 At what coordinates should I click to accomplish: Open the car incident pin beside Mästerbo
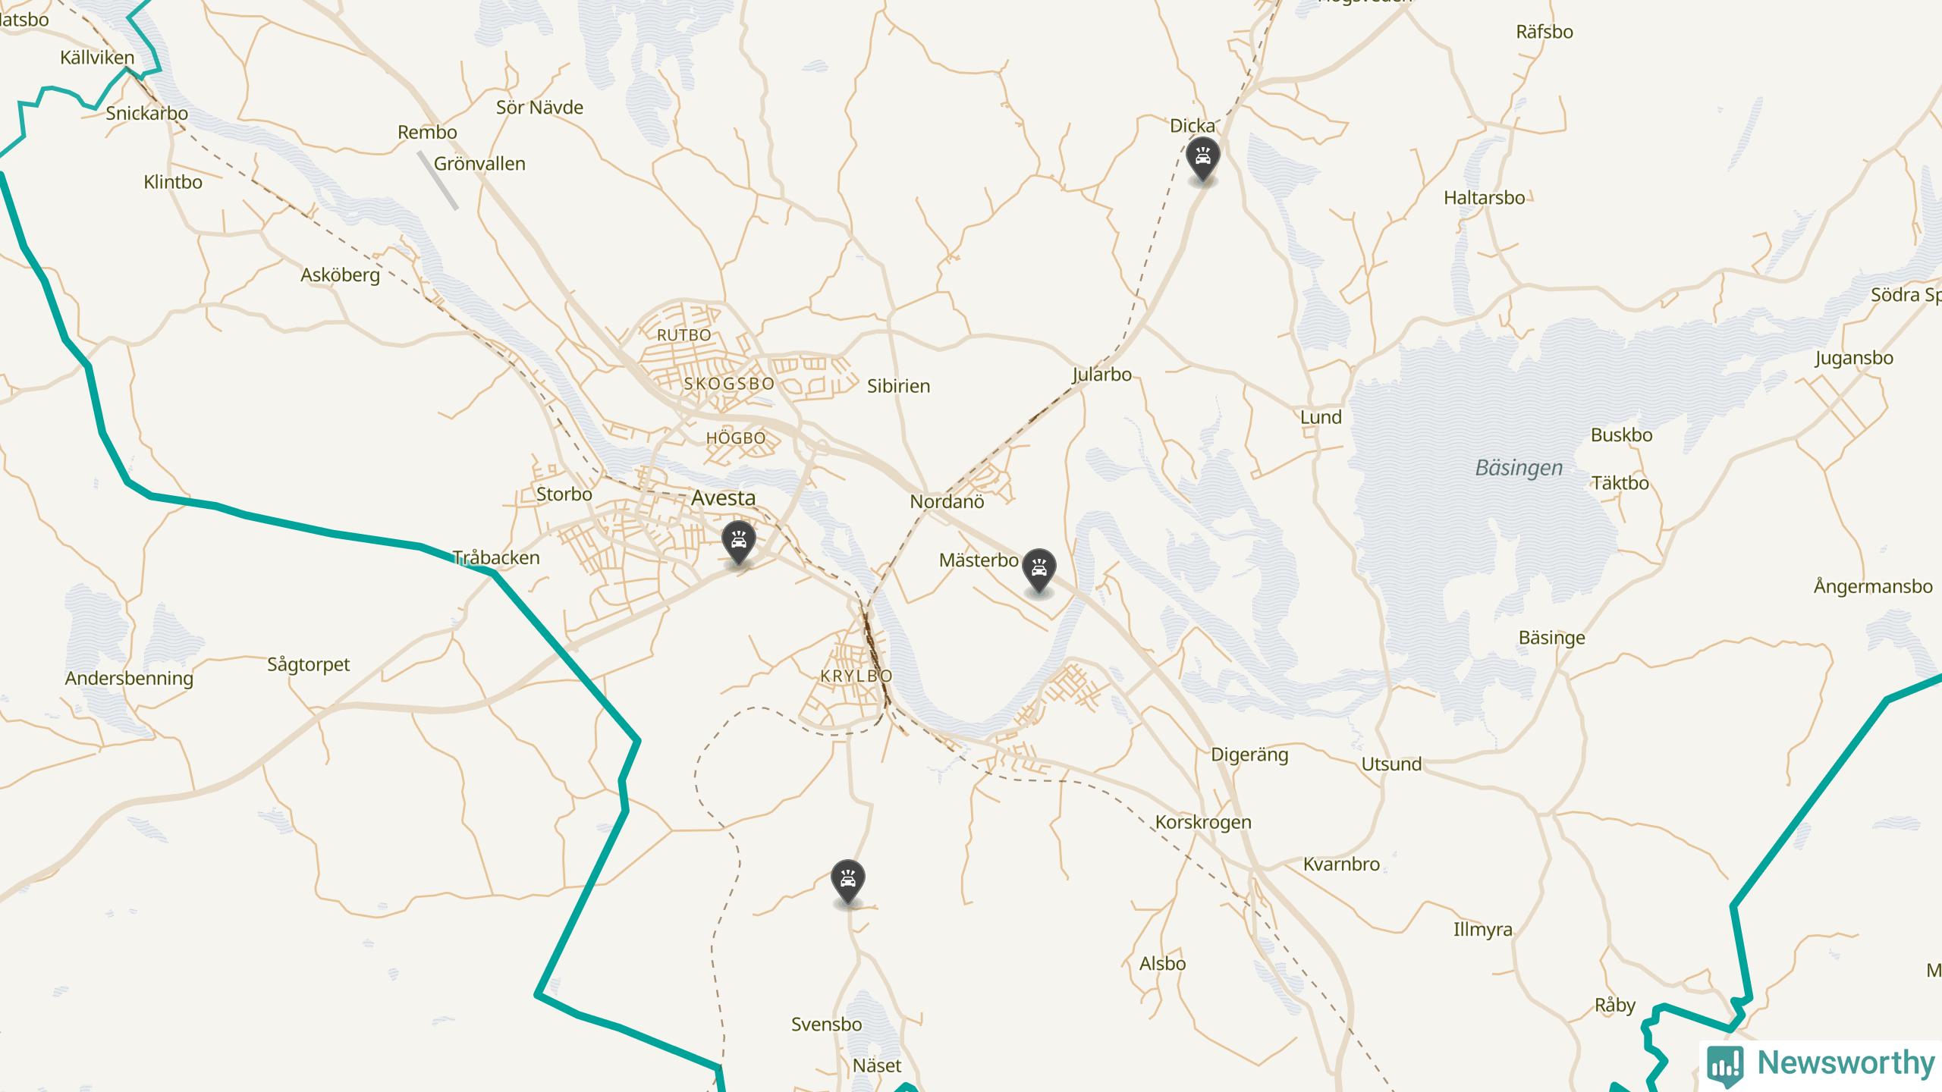click(1039, 571)
